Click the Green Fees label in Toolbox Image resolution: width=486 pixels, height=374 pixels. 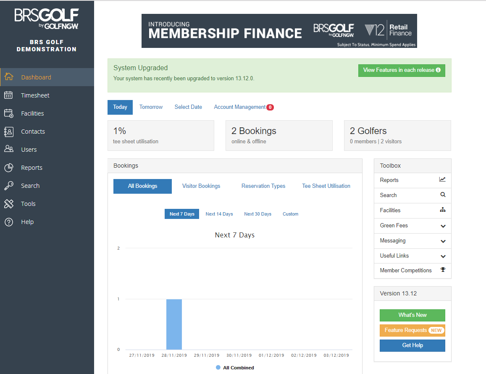coord(394,226)
